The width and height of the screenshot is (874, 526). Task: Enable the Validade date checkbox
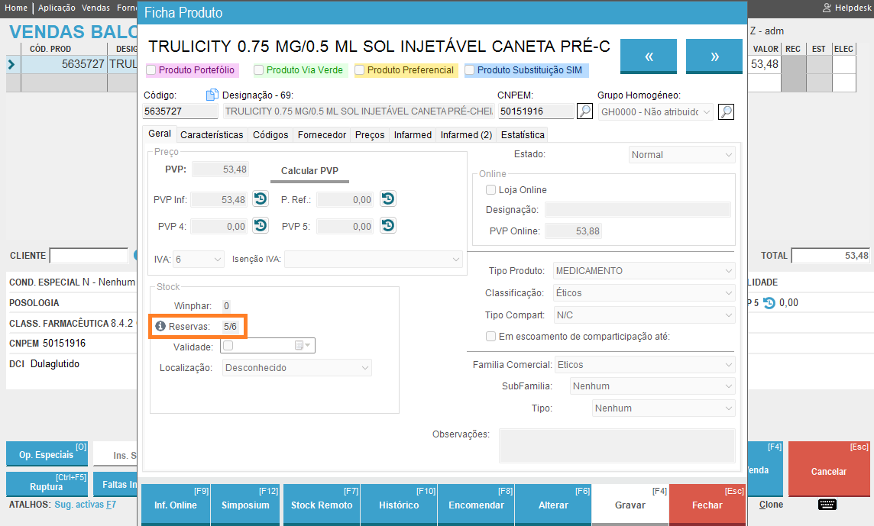228,346
